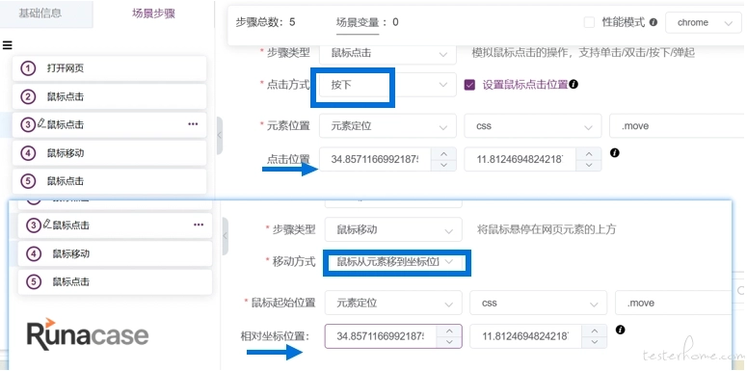The height and width of the screenshot is (371, 747).
Task: Increase the 点击位置 34.857 value with its up arrow
Action: (443, 154)
